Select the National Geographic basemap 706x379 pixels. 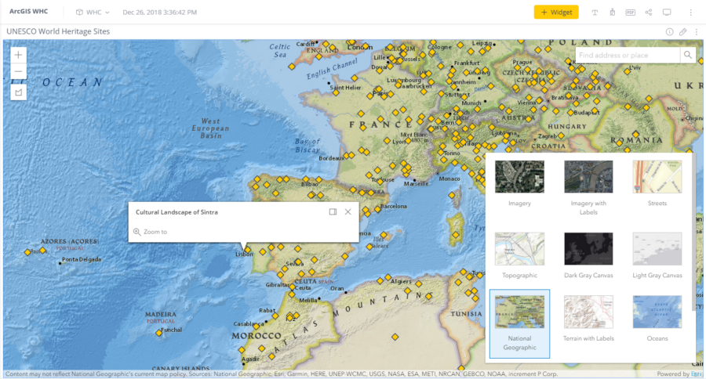click(519, 323)
